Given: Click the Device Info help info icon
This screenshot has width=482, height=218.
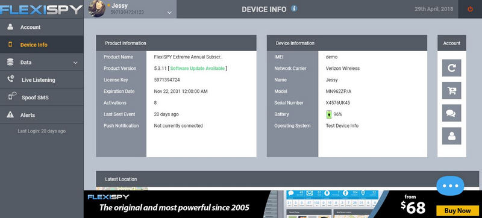Looking at the screenshot, I should 294,8.
